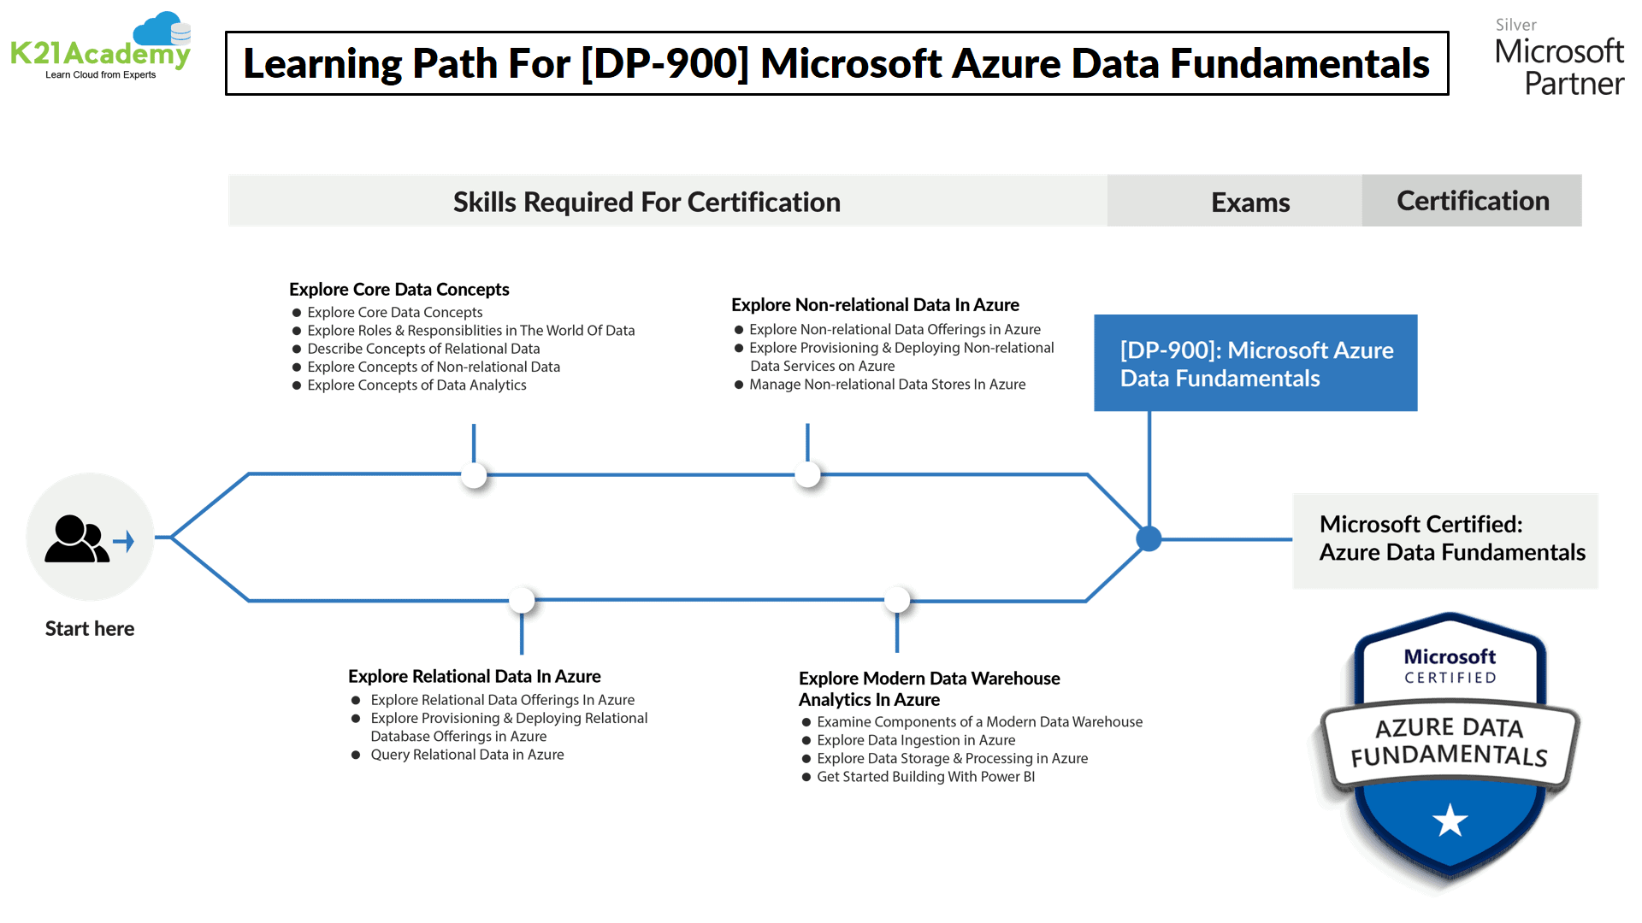The height and width of the screenshot is (923, 1642).
Task: Expand the 'Explore Core Data Concepts' section
Action: coord(399,290)
